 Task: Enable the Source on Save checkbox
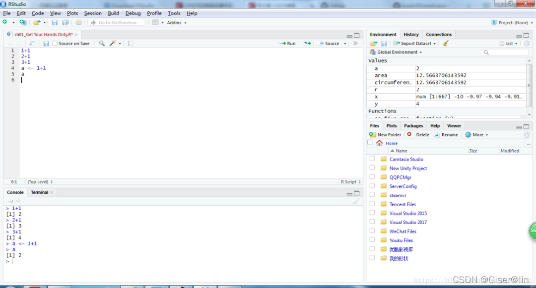55,43
